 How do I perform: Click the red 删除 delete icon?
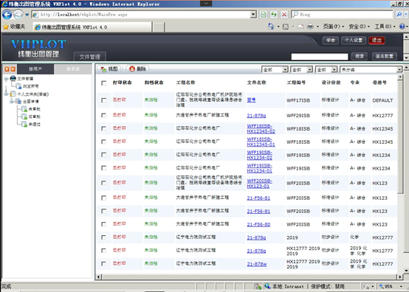pos(132,69)
